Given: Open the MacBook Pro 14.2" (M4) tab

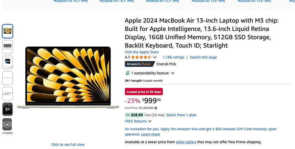Looking at the screenshot, I should coord(116,1).
